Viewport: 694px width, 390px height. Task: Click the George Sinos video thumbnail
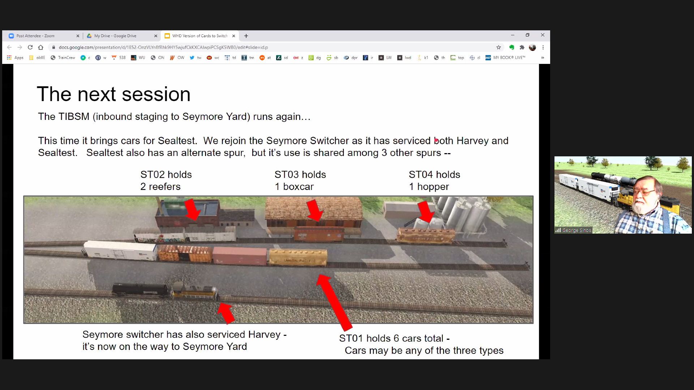(x=623, y=195)
